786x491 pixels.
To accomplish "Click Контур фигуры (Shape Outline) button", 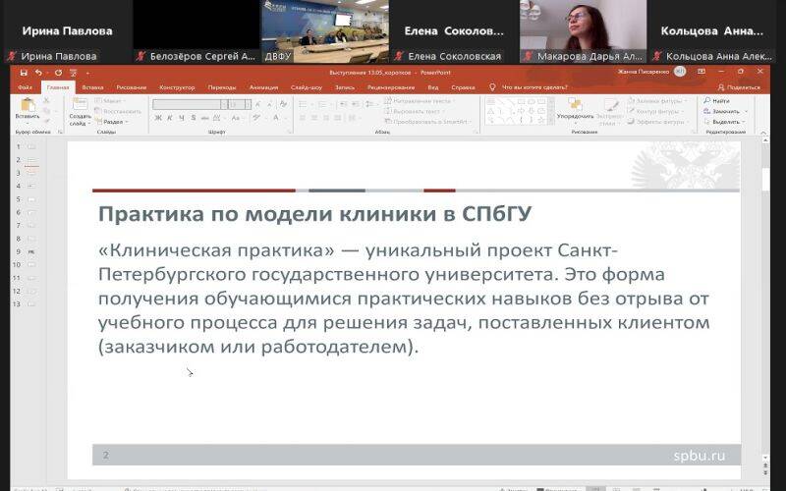I will (656, 111).
